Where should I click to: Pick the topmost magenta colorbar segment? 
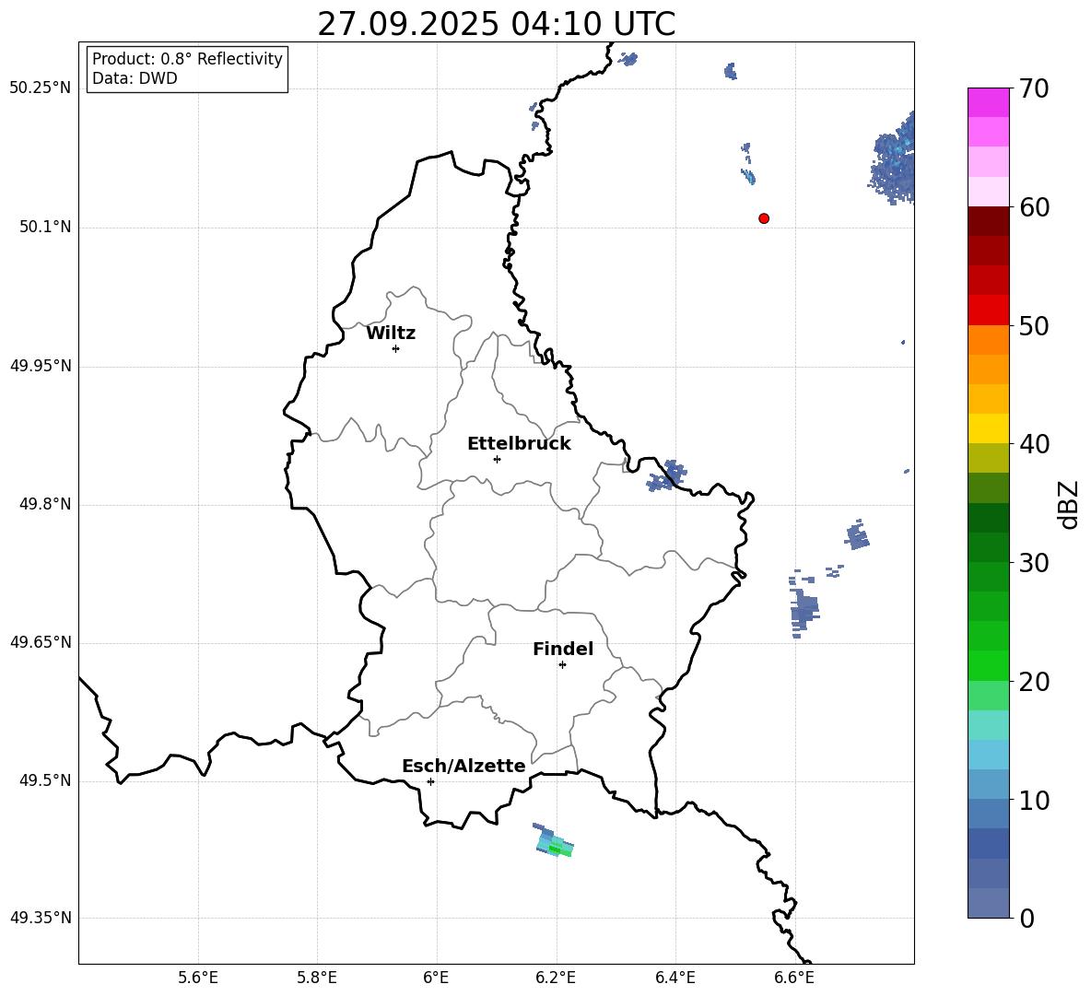click(988, 102)
